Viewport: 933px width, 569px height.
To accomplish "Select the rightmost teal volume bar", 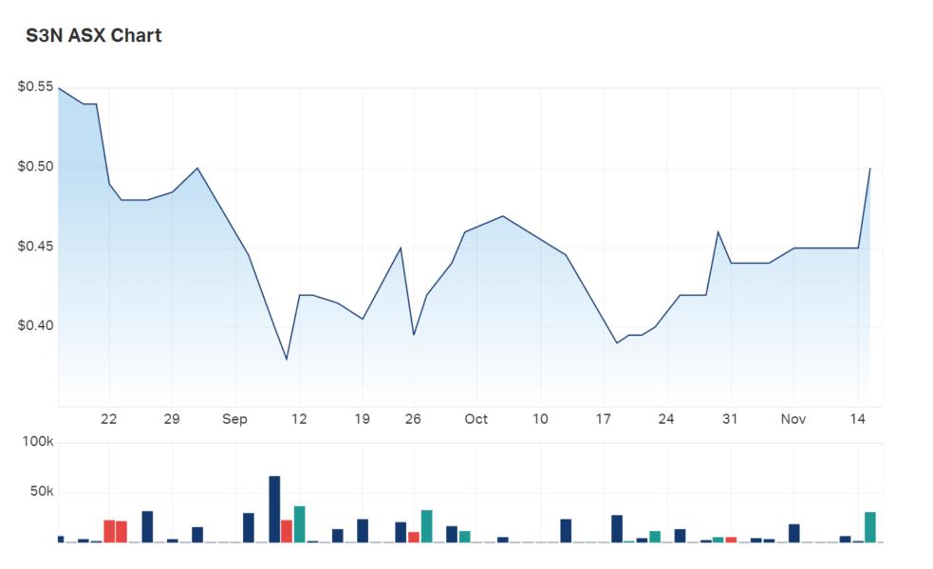I will pyautogui.click(x=869, y=527).
